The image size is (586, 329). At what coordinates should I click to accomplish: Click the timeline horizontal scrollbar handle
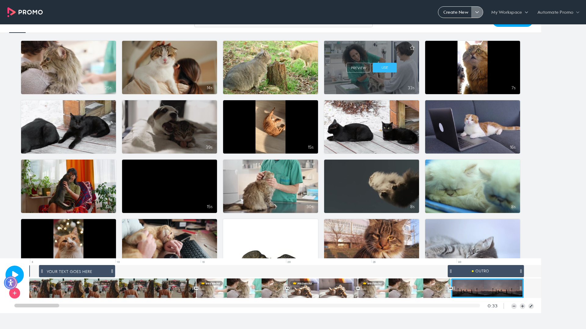tap(37, 306)
